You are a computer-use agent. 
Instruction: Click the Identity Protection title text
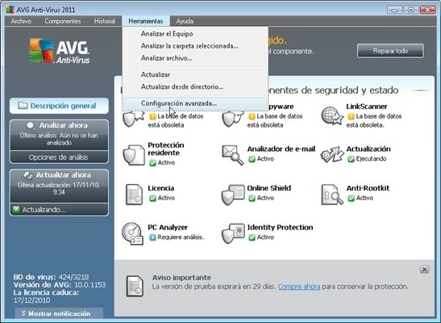tap(280, 227)
